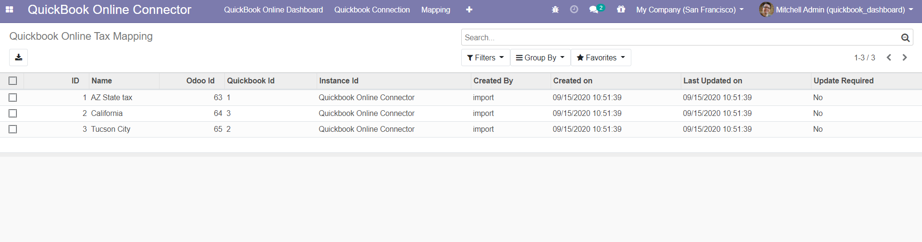
Task: Tick the Tucson City row checkbox
Action: click(x=13, y=129)
